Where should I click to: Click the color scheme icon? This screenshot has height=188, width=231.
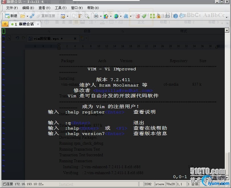pos(106,16)
